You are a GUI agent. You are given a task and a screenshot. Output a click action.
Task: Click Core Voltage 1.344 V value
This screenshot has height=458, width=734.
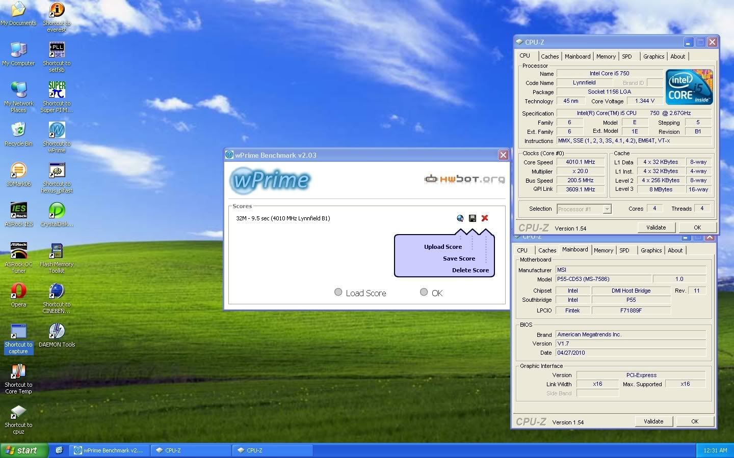pos(645,101)
